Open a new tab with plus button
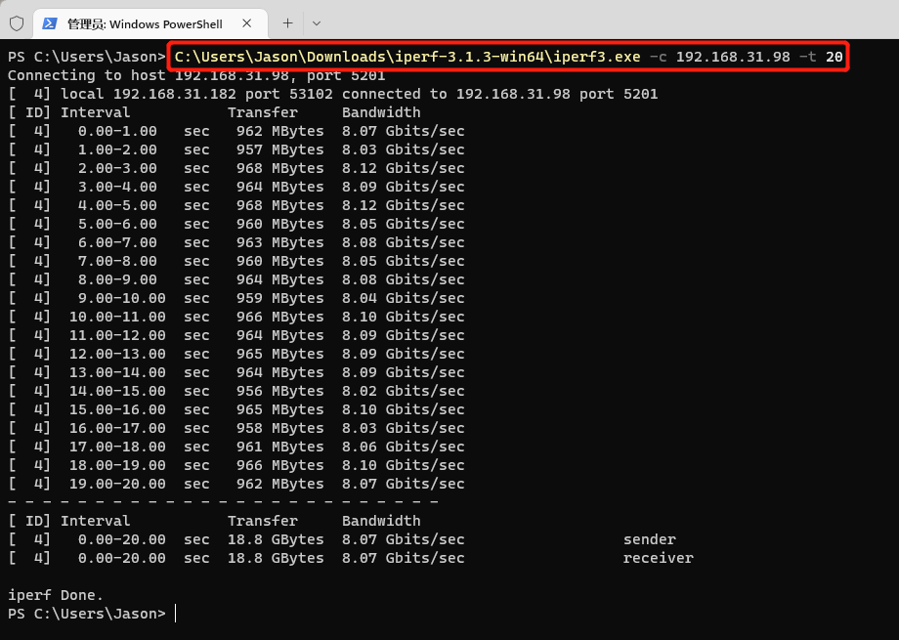 click(287, 22)
